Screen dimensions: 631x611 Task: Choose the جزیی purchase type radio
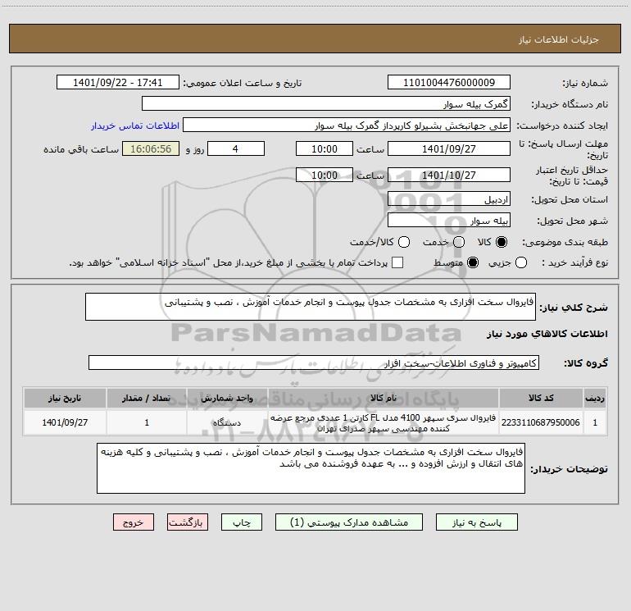point(520,262)
